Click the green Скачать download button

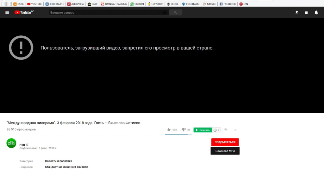pyautogui.click(x=203, y=130)
